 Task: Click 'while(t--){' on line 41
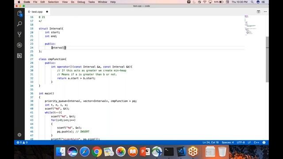53,113
